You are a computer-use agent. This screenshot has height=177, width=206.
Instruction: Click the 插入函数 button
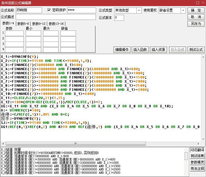140,50
